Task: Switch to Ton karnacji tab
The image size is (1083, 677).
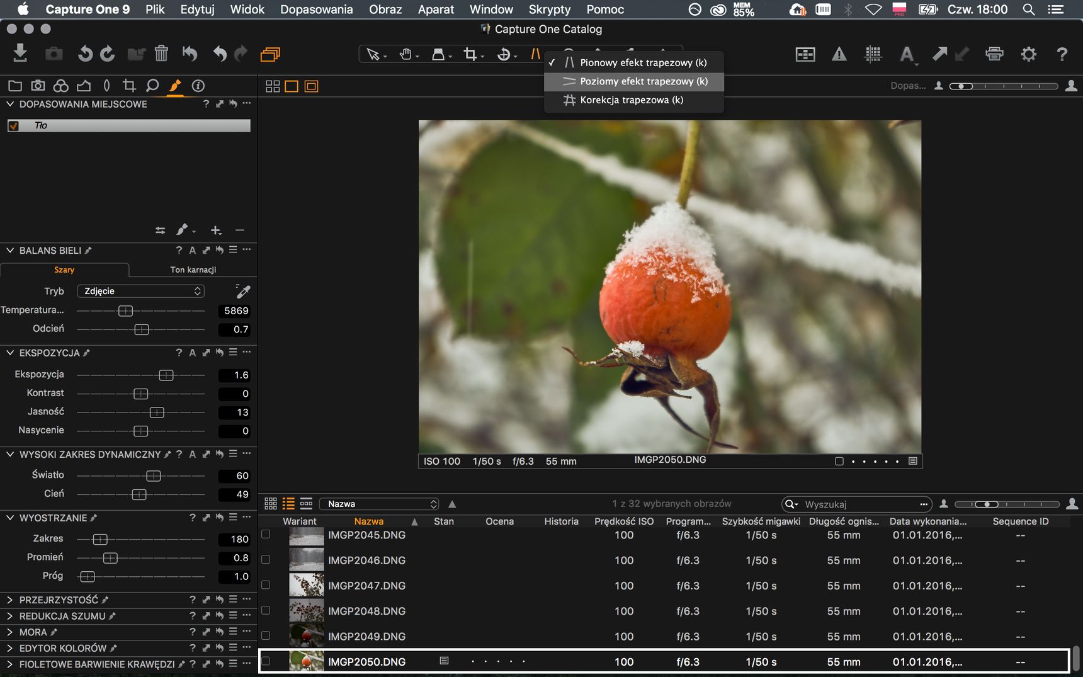Action: 193,270
